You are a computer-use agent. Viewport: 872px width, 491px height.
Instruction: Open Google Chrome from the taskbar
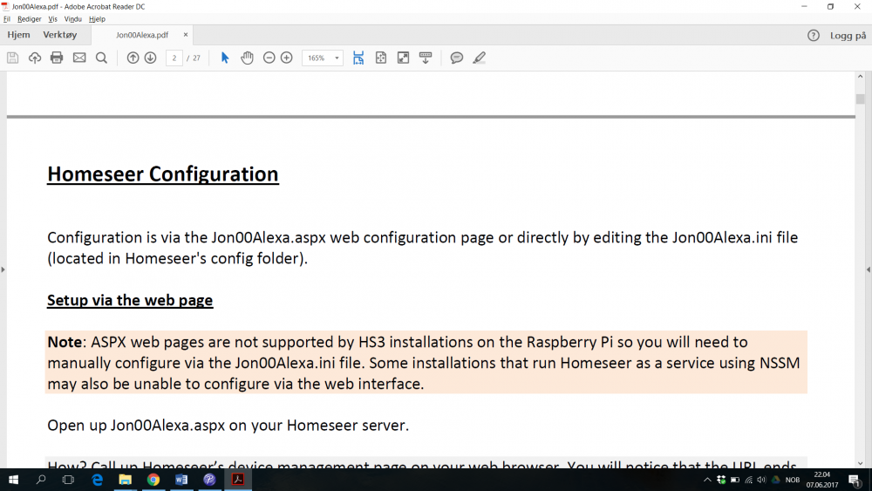click(x=153, y=480)
